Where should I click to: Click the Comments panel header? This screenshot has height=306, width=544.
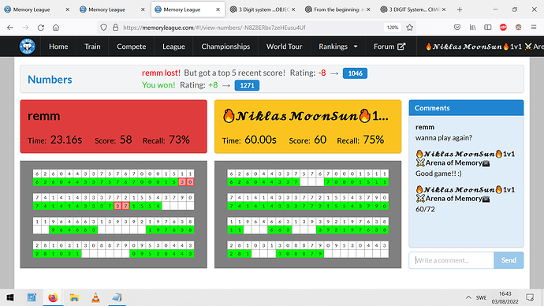pos(466,108)
